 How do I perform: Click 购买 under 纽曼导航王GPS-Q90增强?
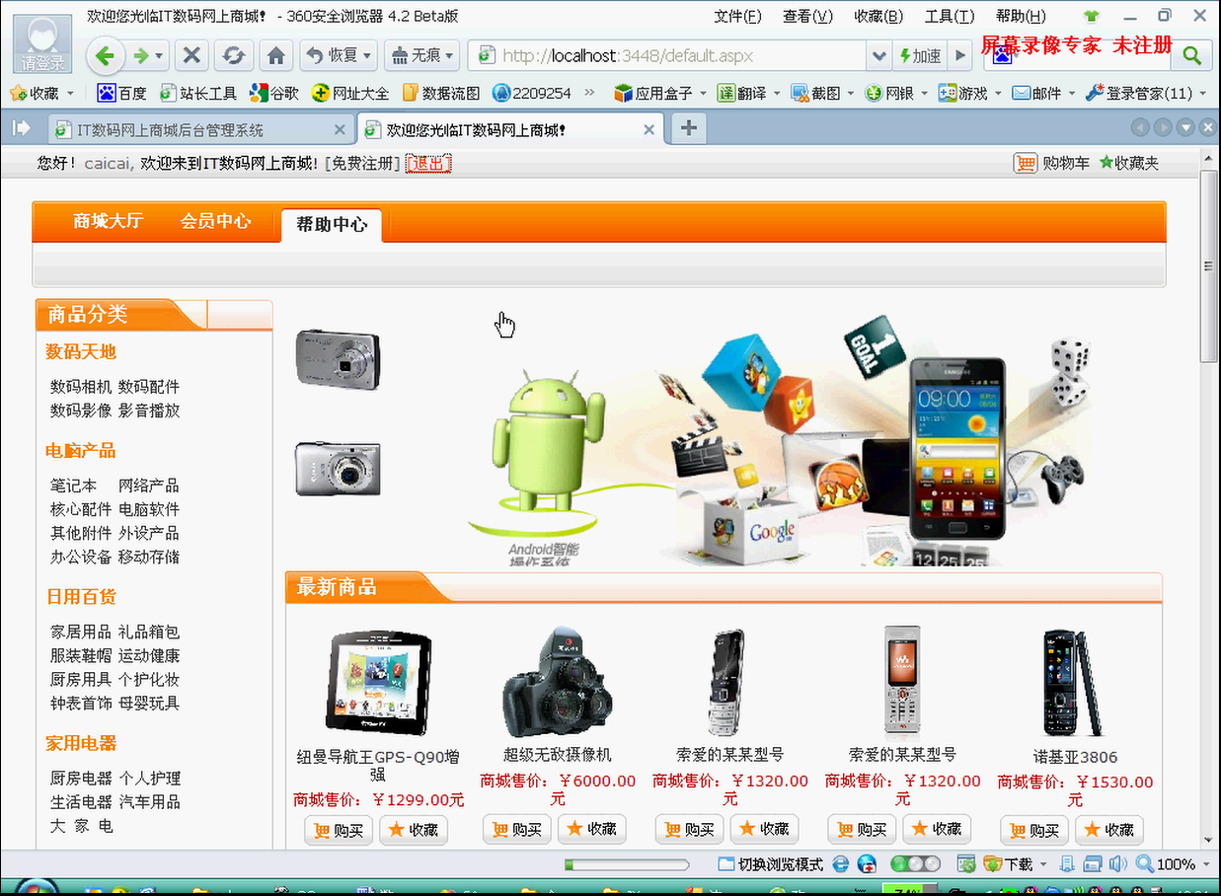click(339, 830)
